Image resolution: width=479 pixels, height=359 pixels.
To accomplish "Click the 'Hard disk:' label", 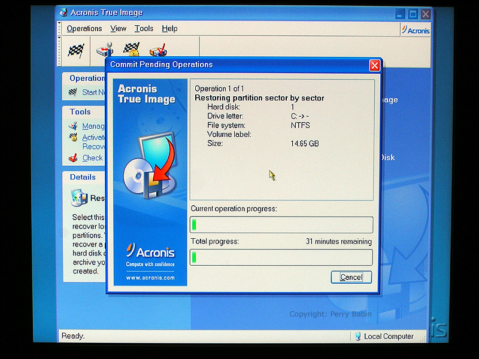I will point(223,107).
